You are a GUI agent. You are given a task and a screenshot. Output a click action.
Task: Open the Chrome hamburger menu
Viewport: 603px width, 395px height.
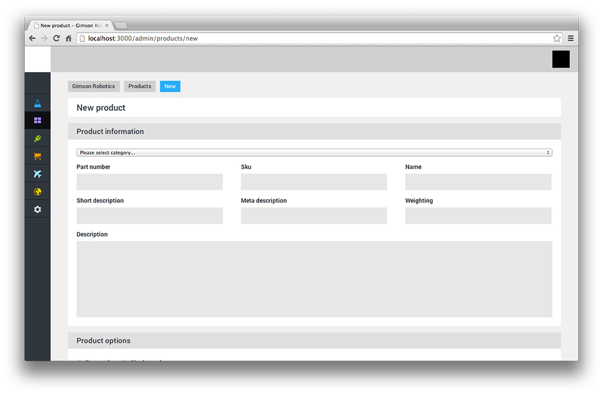tap(570, 39)
